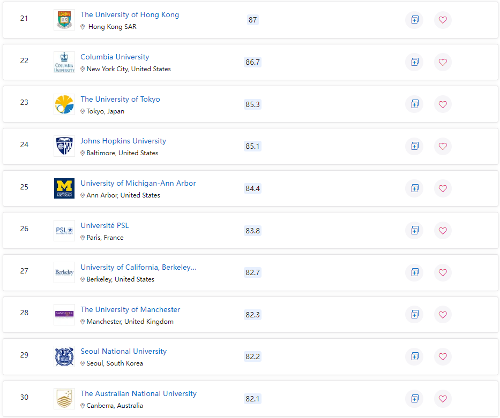Add Australian National University to compare

(414, 399)
